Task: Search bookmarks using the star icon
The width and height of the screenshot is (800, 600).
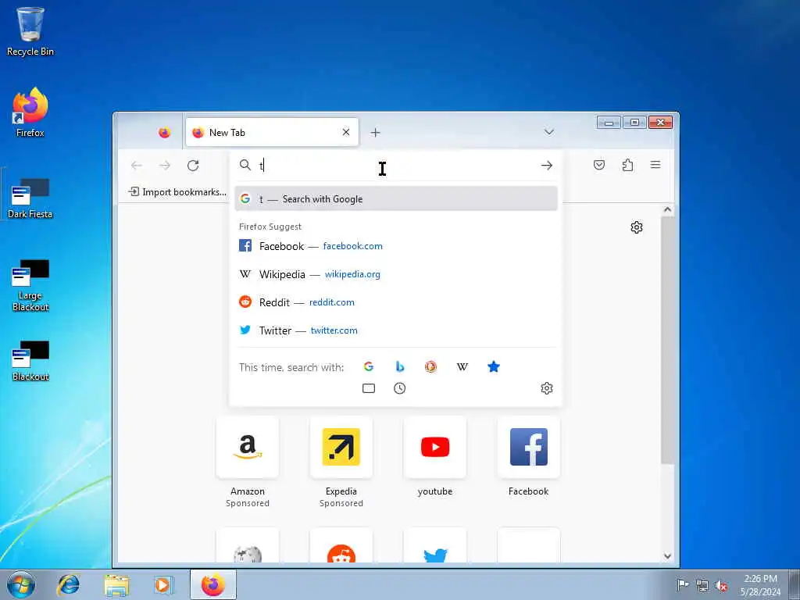Action: point(494,366)
